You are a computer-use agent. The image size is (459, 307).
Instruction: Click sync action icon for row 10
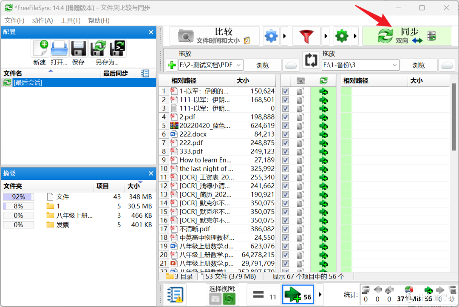[x=323, y=169]
